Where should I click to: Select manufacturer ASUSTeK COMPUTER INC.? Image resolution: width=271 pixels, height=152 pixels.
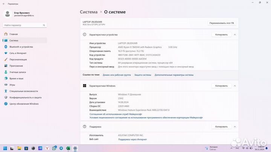click(x=131, y=135)
